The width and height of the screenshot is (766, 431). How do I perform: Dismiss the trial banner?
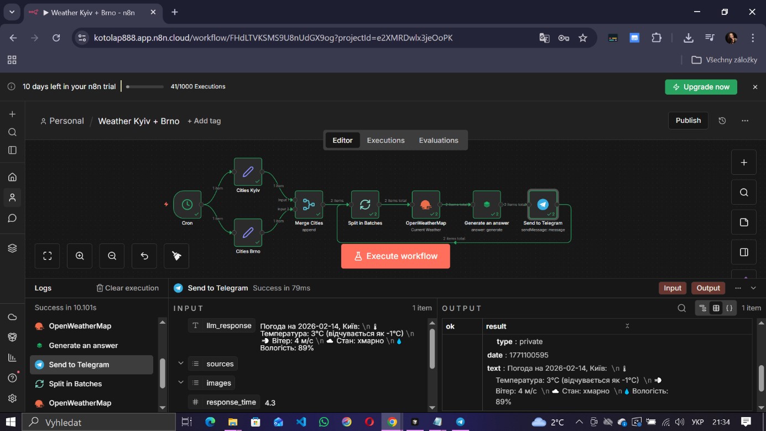[755, 87]
